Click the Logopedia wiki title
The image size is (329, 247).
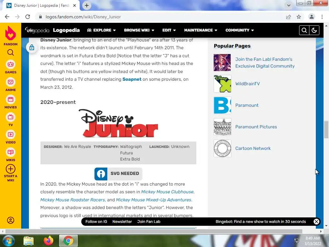(66, 30)
